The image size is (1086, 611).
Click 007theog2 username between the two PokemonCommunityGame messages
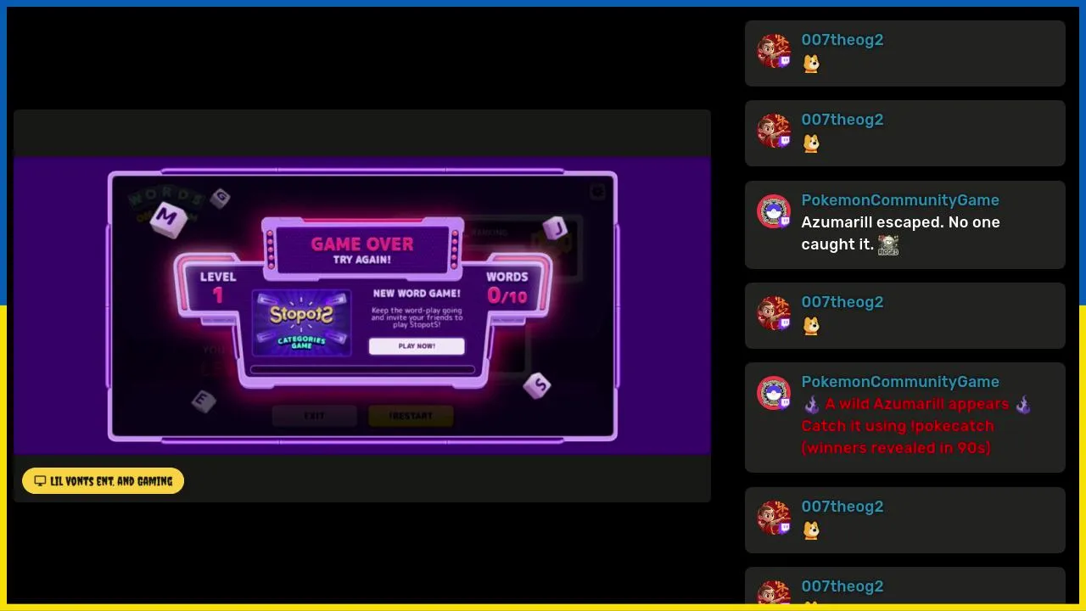click(842, 302)
